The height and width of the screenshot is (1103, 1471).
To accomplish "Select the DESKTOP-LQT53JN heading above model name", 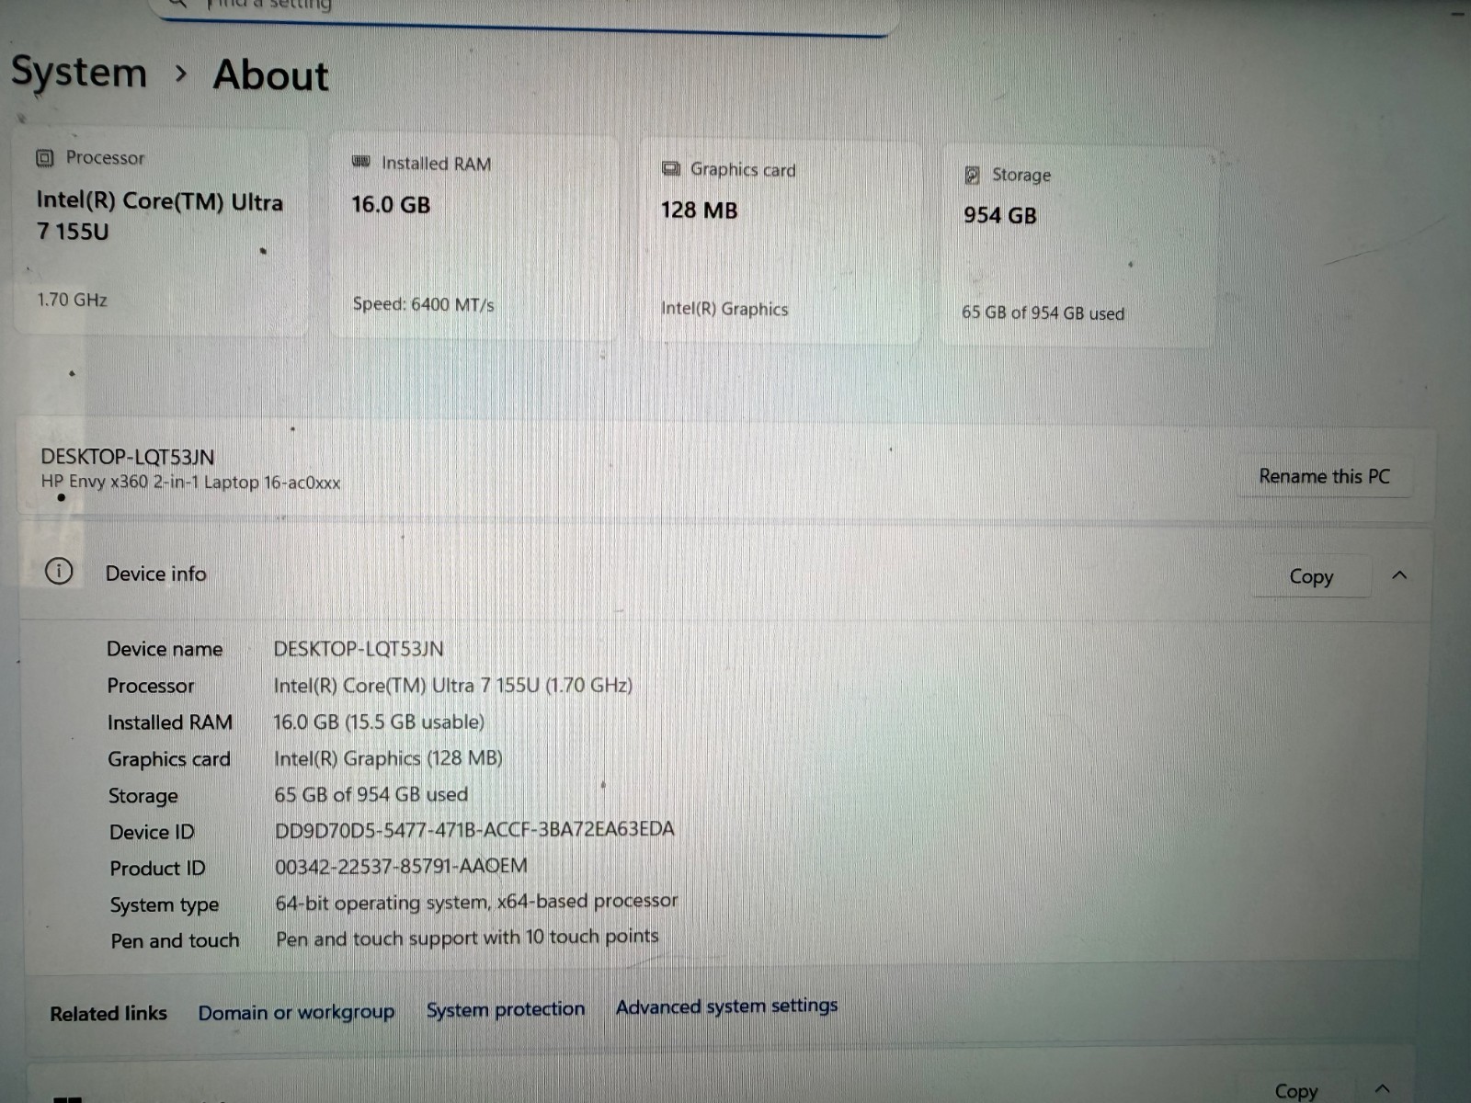I will (128, 457).
